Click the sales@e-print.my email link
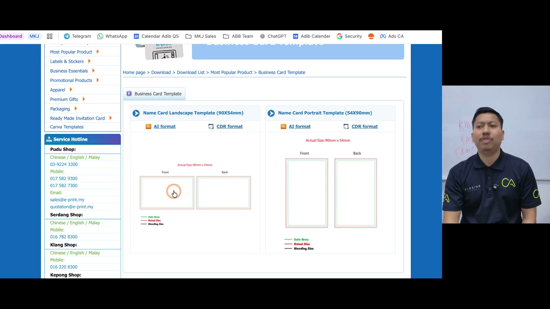 coord(67,200)
